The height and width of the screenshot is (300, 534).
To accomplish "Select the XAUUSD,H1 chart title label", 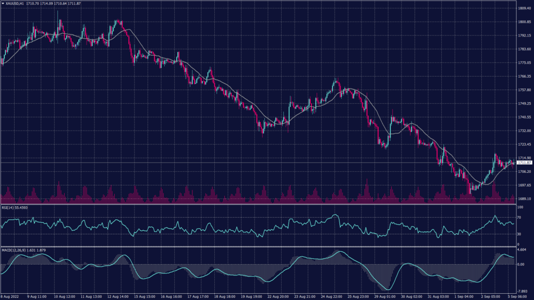I will tap(16, 3).
